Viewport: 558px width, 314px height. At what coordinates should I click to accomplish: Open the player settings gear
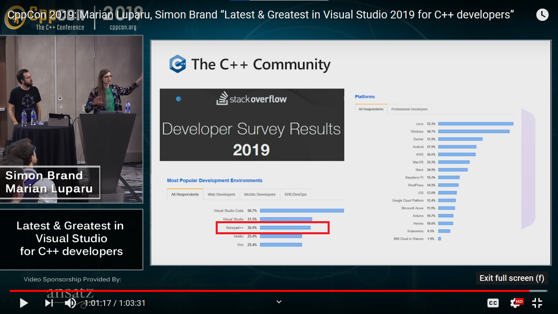tap(516, 303)
